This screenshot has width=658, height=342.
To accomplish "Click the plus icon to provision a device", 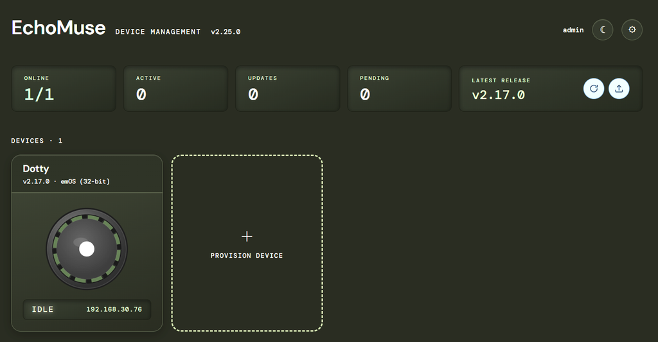I will (247, 237).
